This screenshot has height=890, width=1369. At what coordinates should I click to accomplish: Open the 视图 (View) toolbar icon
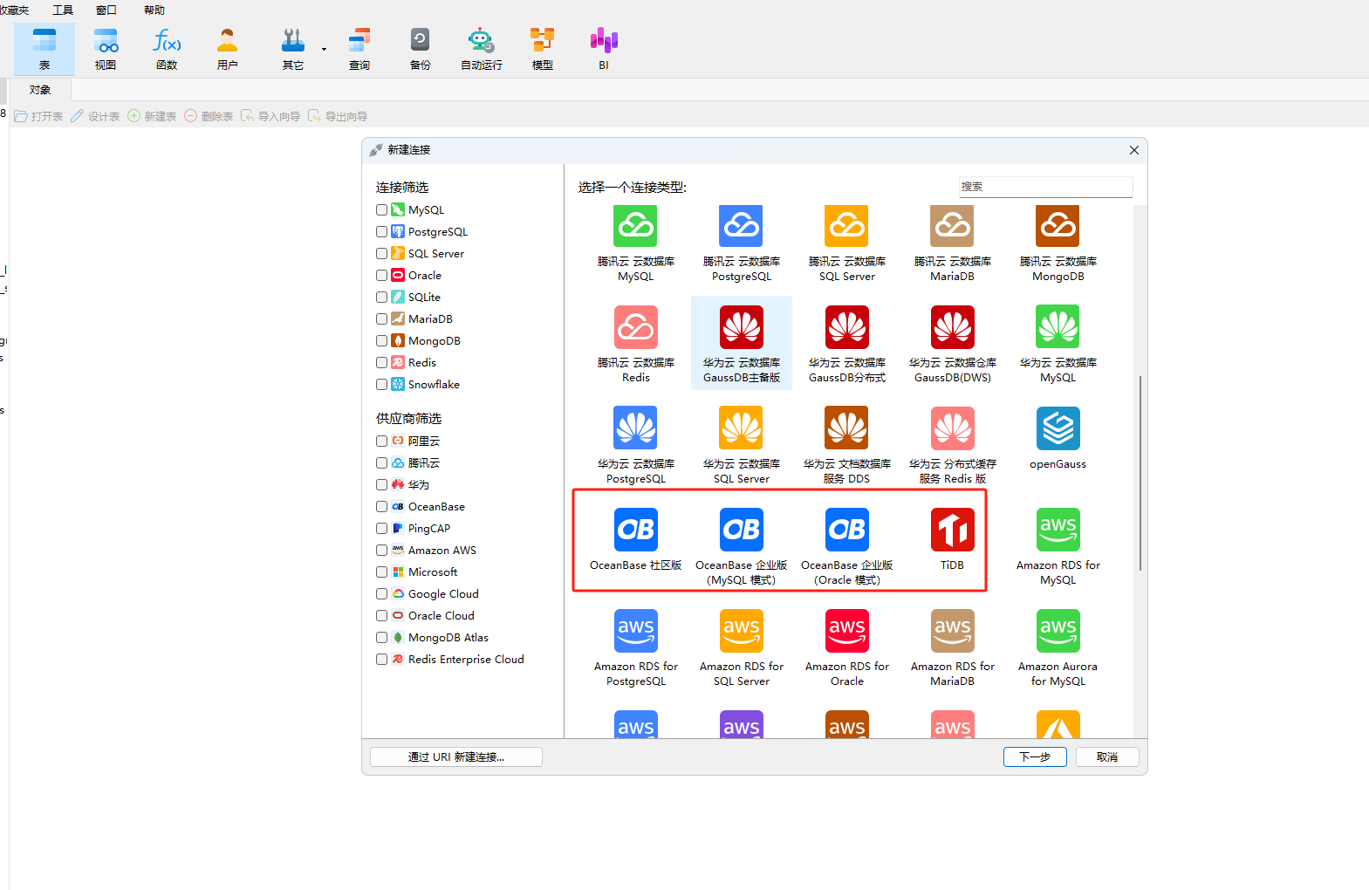tap(106, 49)
